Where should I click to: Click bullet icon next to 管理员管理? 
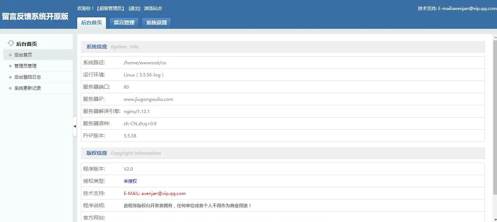(10, 66)
